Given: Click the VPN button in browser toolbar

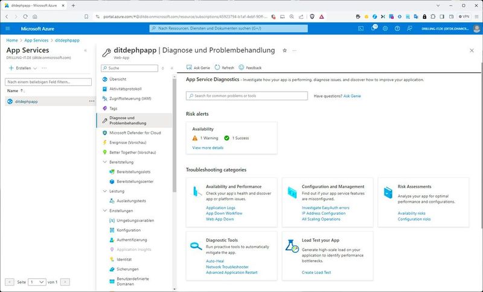Looking at the screenshot, I should [x=464, y=17].
